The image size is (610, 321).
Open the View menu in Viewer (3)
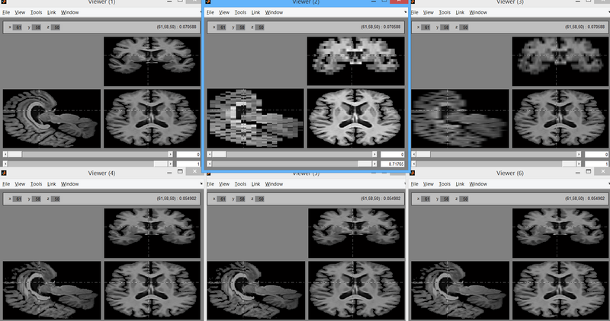pyautogui.click(x=432, y=12)
